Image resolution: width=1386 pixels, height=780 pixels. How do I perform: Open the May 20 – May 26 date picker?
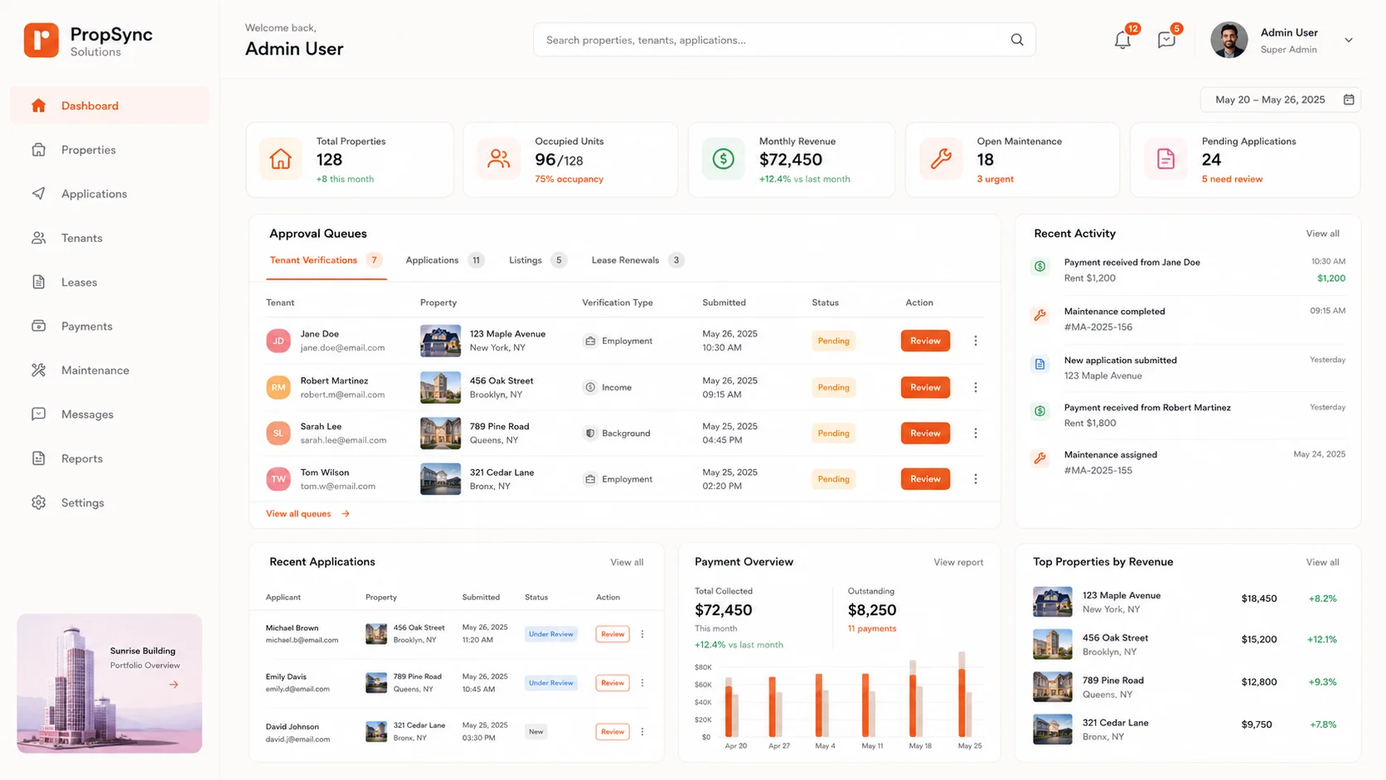1280,99
